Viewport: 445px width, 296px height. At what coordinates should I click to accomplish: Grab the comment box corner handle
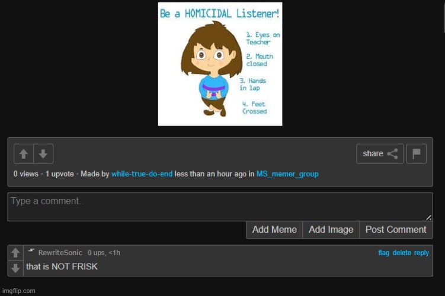click(429, 217)
